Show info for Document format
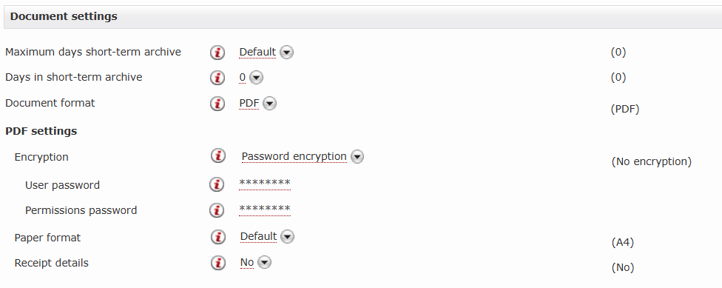The image size is (722, 288). [x=217, y=104]
